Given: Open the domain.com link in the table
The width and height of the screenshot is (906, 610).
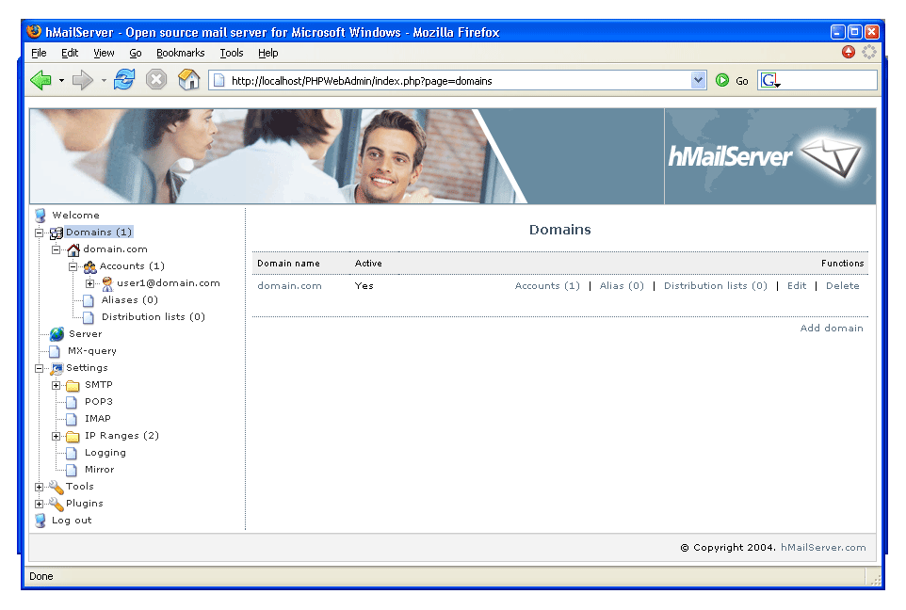Looking at the screenshot, I should pyautogui.click(x=289, y=286).
